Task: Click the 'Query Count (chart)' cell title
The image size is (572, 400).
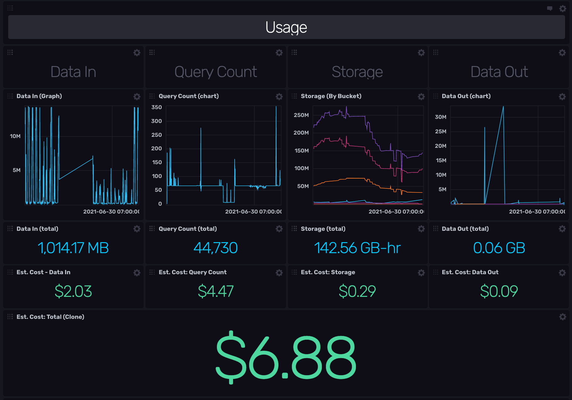Action: [x=189, y=96]
